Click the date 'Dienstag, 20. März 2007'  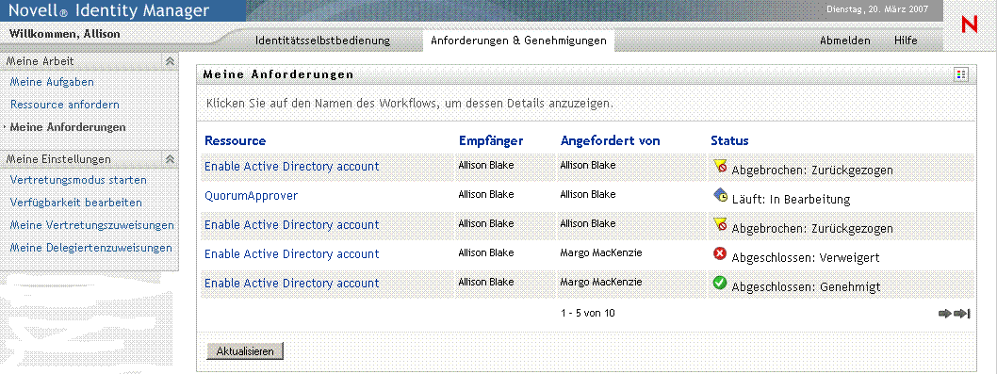click(x=876, y=9)
